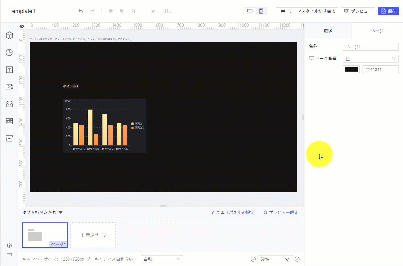Open the キャンバス自動適応 dropdown

pos(162,259)
